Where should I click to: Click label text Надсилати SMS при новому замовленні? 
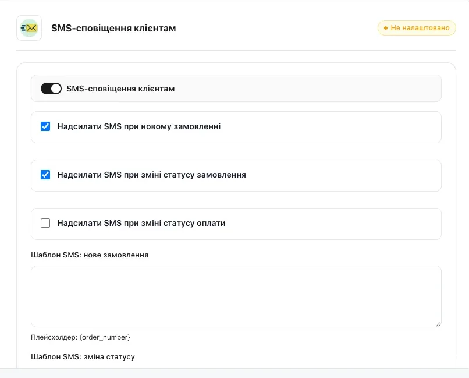[x=139, y=126]
